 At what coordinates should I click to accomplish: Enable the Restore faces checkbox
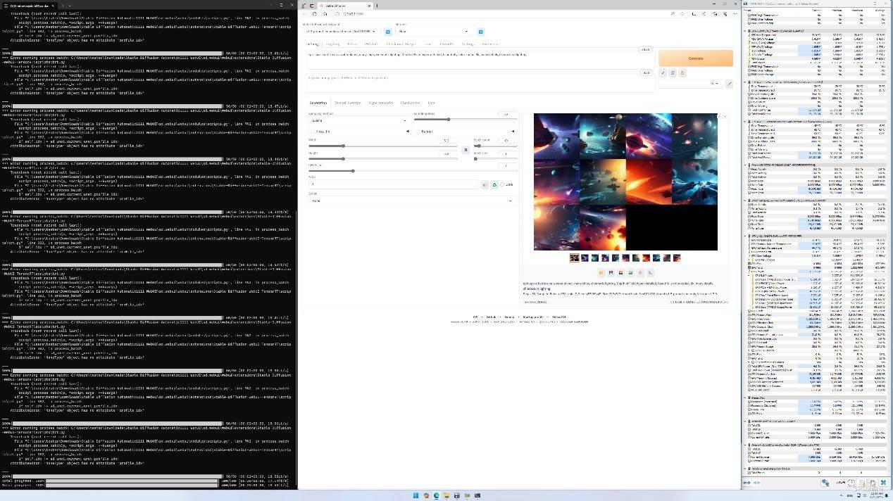pyautogui.click(x=418, y=132)
